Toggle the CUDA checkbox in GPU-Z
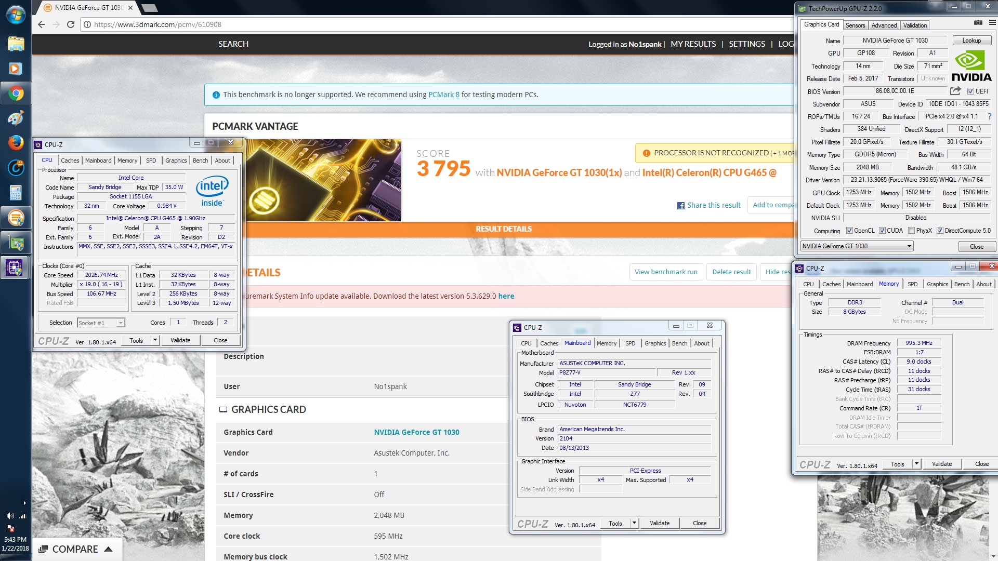Screen dimensions: 998x561 882,231
